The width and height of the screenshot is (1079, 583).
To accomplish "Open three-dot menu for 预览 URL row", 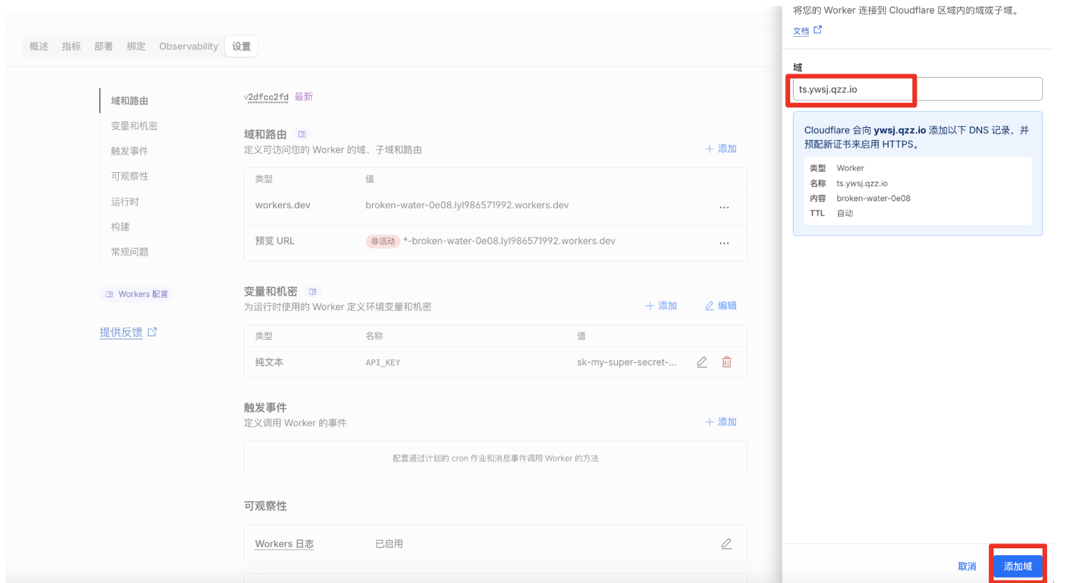I will (724, 243).
